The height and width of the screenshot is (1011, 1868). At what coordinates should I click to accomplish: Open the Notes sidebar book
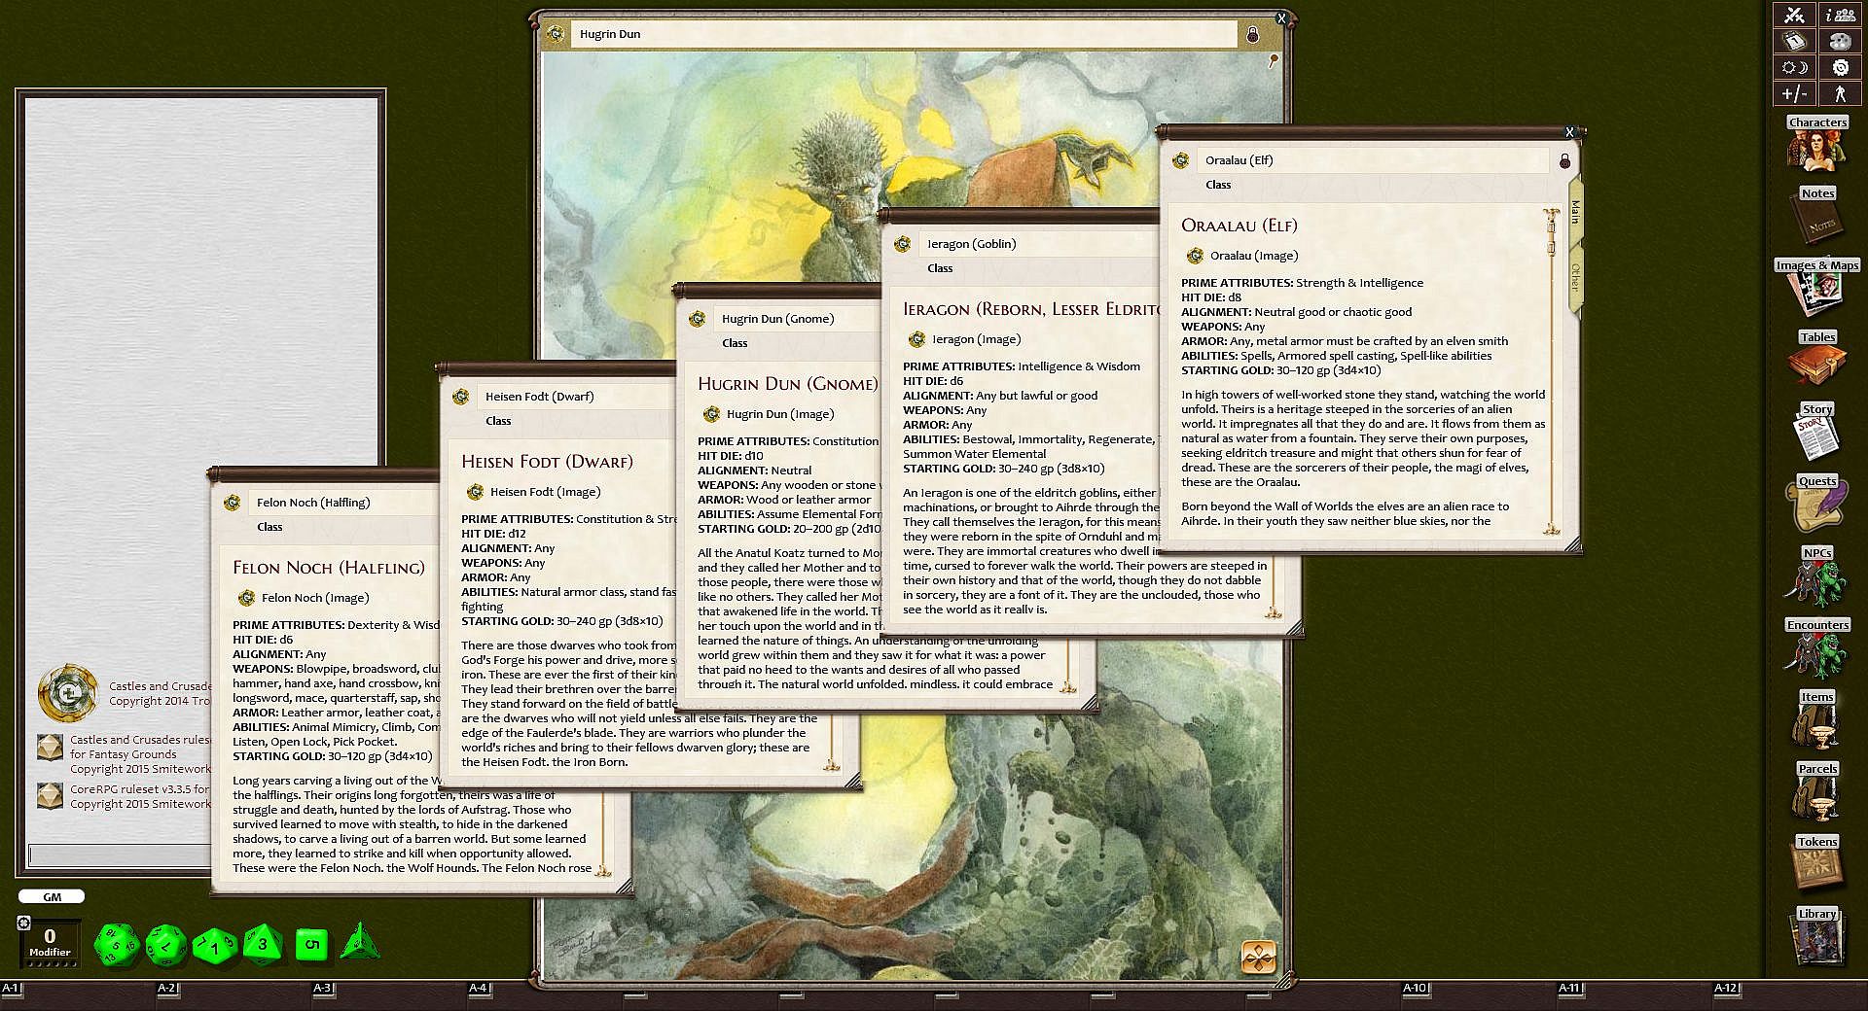coord(1816,216)
